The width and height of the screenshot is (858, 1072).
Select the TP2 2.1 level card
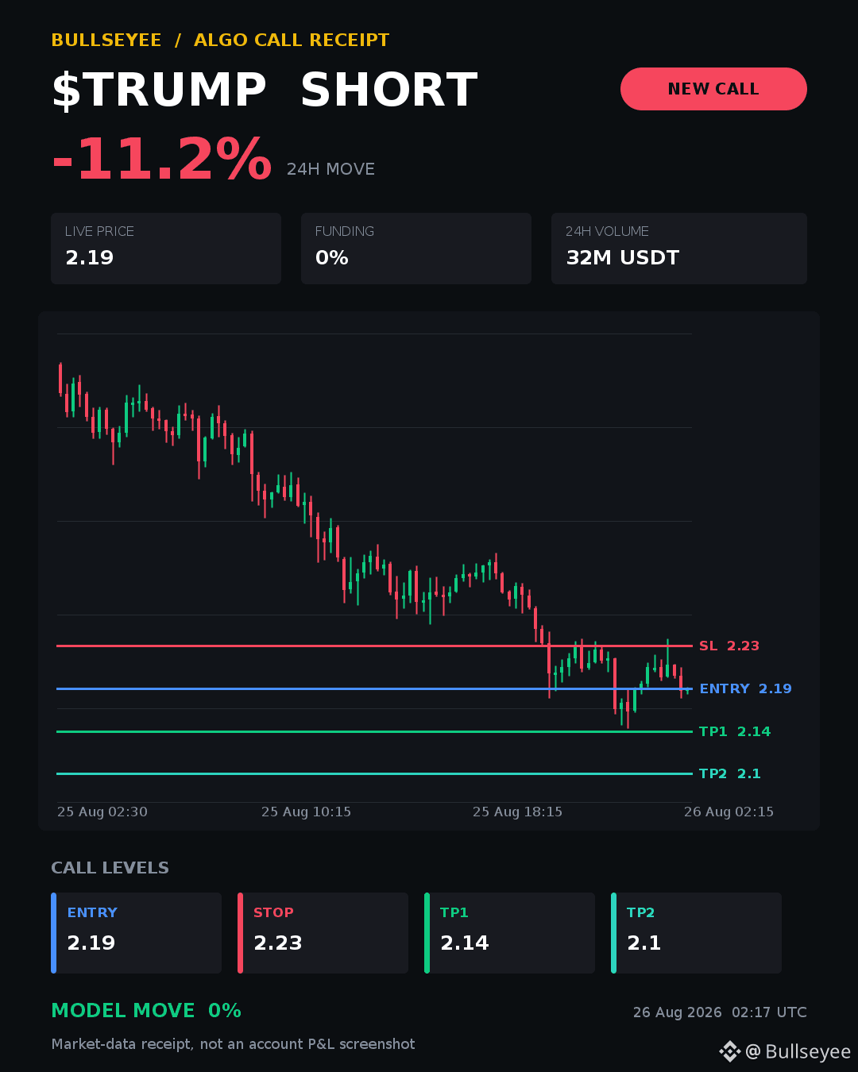tap(696, 933)
